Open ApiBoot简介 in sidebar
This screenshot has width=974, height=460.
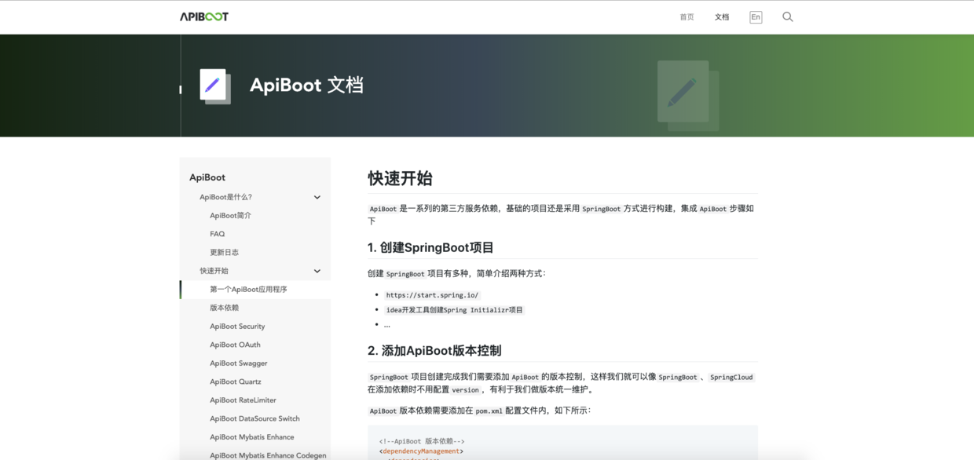(230, 215)
